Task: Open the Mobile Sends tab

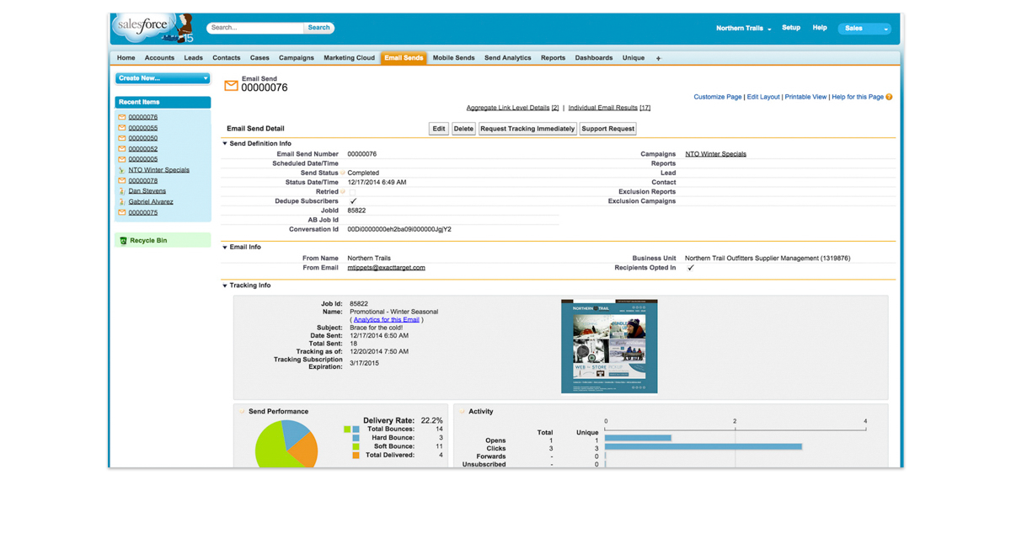Action: 454,58
